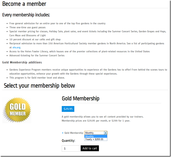Viewport: 171px width, 157px height.
Task: Click the Select your membership below heading
Action: pyautogui.click(x=39, y=86)
